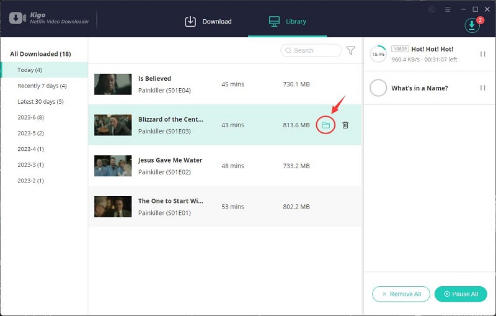Select All Downloaded (18) category
The height and width of the screenshot is (316, 496).
point(40,54)
